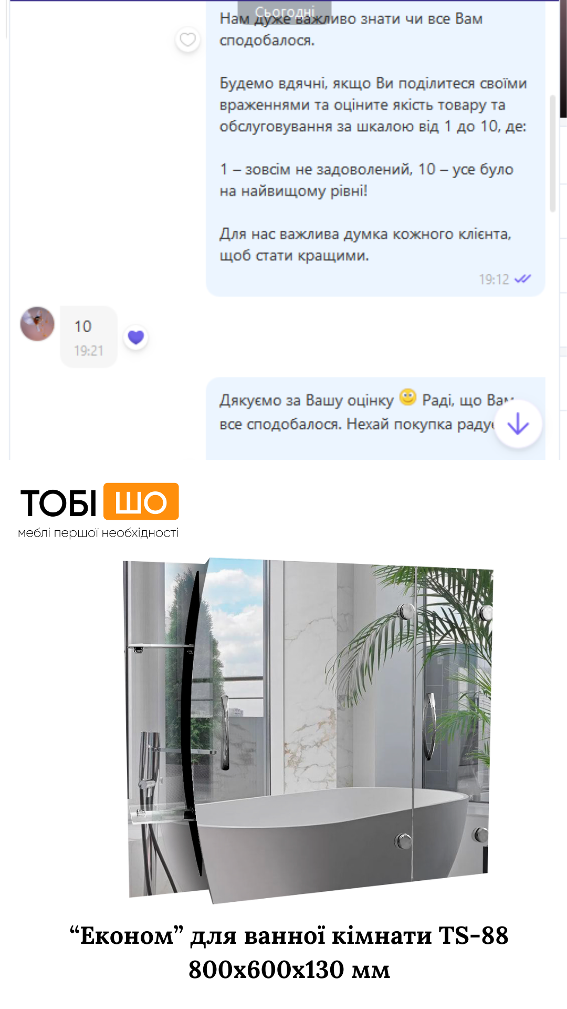Click the меблі першої необхідності tagline
Screen dimensions: 567x1009
[x=98, y=533]
